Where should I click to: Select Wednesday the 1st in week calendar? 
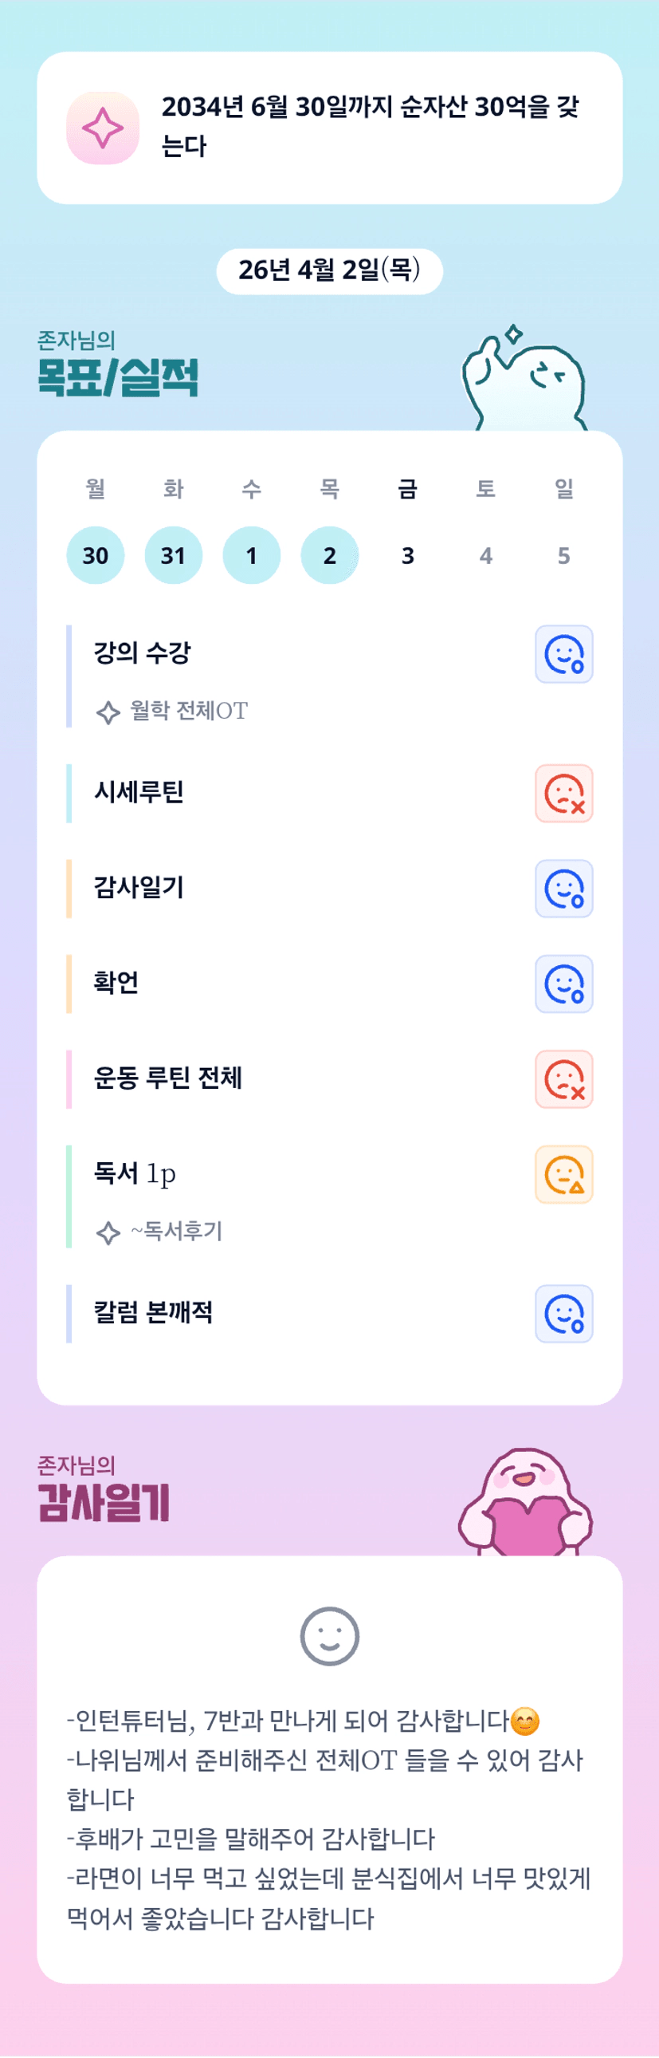click(x=251, y=555)
